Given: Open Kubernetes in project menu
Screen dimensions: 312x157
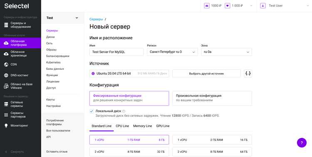Looking at the screenshot, I should point(53,62).
